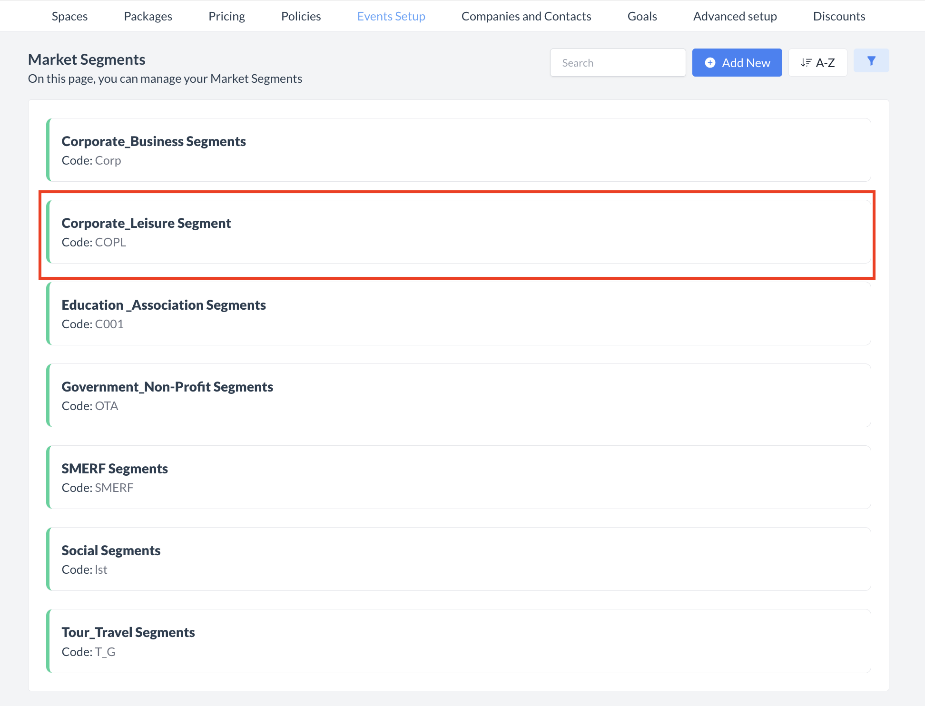Open the Spaces tab
925x706 pixels.
(x=69, y=16)
